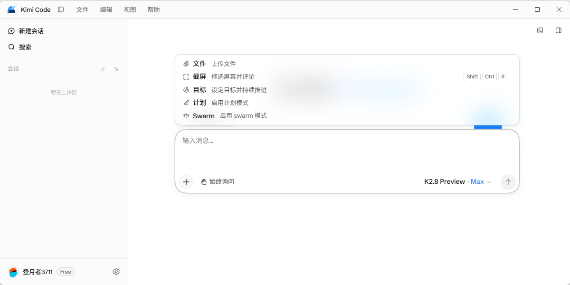Toggle the sidebar panel icon in title bar
This screenshot has height=285, width=570.
[61, 9]
